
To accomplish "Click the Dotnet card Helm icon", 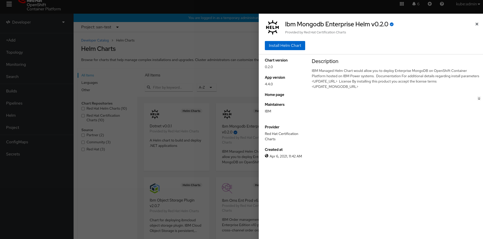I will pos(155,114).
